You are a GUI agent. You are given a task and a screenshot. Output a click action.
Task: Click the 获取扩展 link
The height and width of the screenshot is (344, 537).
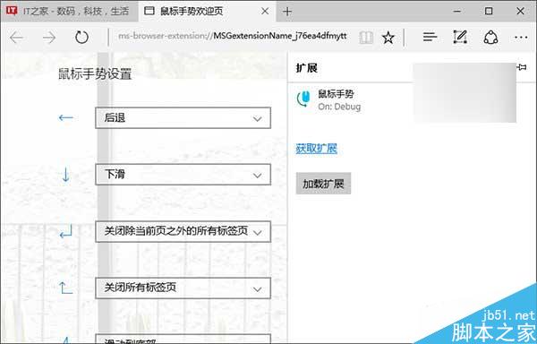point(317,149)
